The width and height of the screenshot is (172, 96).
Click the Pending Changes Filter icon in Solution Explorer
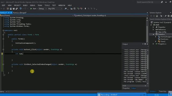click(161, 16)
